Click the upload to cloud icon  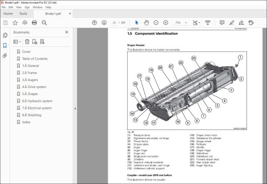[x=25, y=23]
